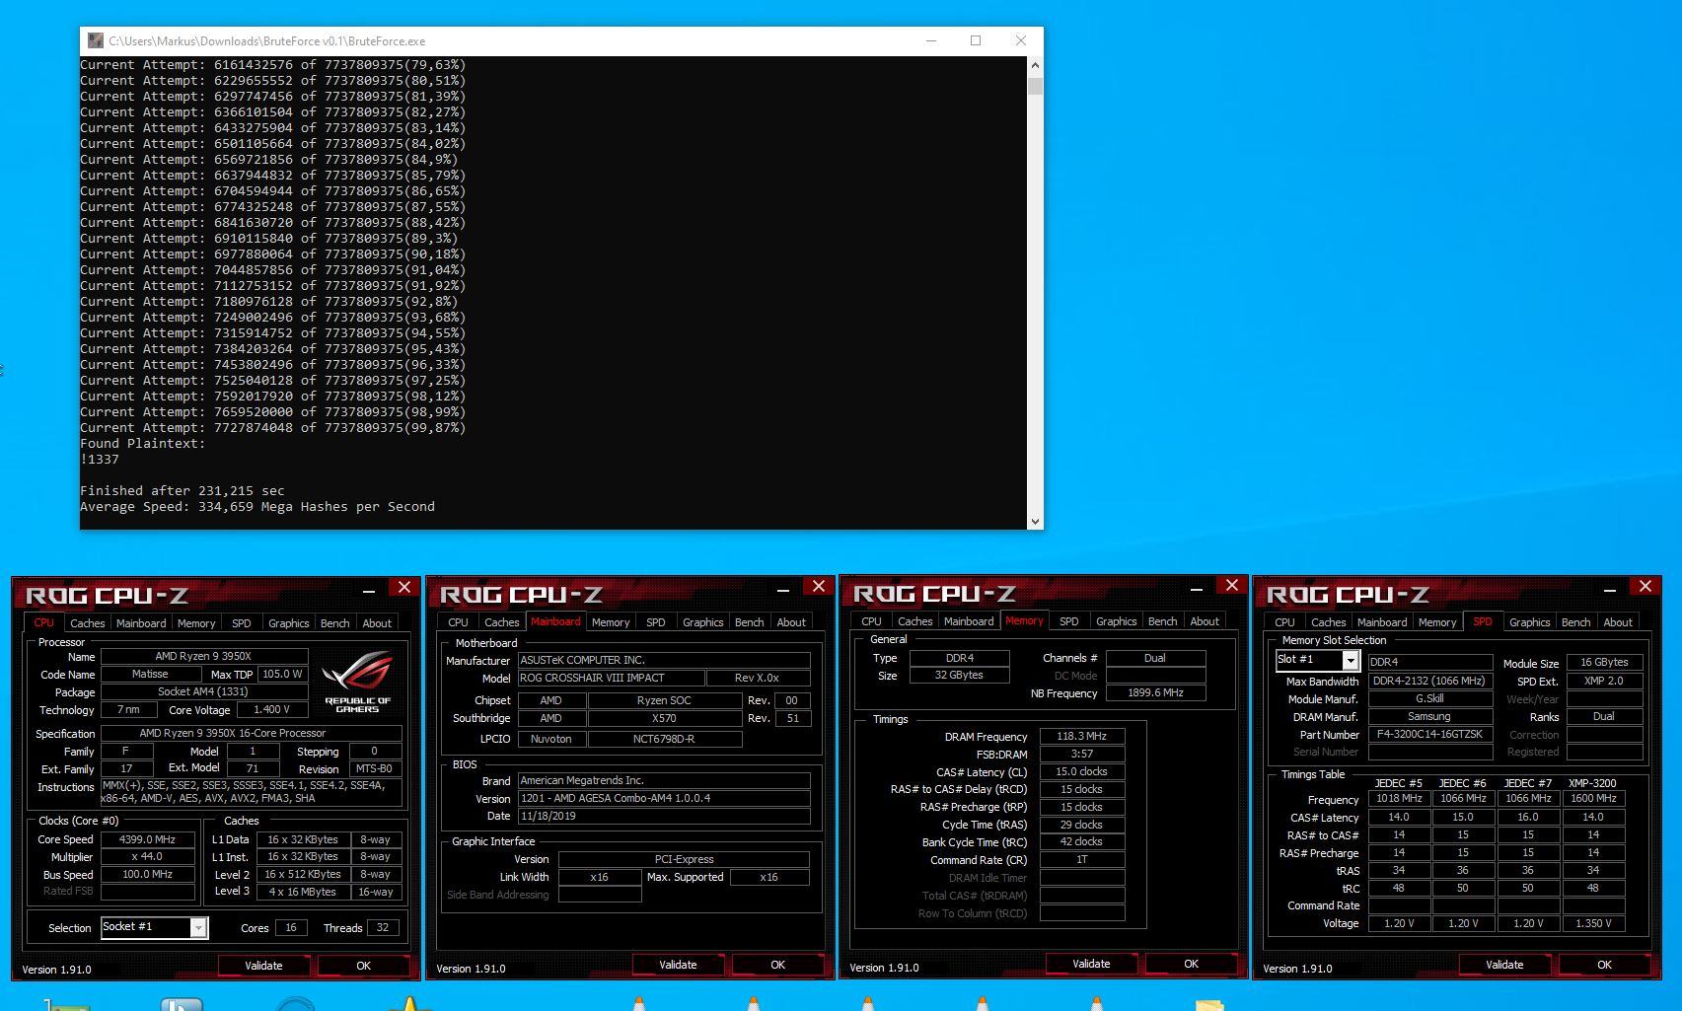The width and height of the screenshot is (1682, 1011).
Task: Switch to Graphics tab in first CPU-Z window
Action: click(x=288, y=623)
